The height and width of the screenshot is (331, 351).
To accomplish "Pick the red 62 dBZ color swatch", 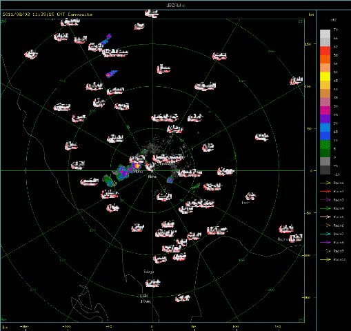I will point(325,51).
